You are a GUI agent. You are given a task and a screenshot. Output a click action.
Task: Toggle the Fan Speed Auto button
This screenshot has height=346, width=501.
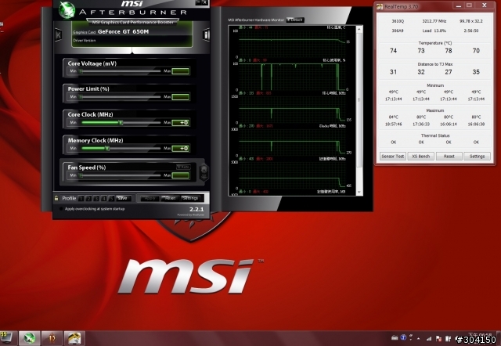[x=183, y=167]
